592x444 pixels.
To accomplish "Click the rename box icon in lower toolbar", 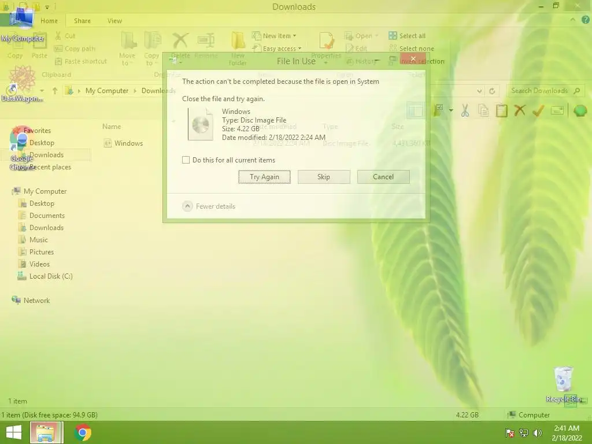I will click(x=557, y=110).
